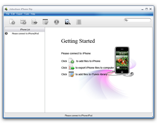Click iTunes library icon in Getting Started
Image resolution: width=157 pixels, height=124 pixels.
pyautogui.click(x=71, y=74)
